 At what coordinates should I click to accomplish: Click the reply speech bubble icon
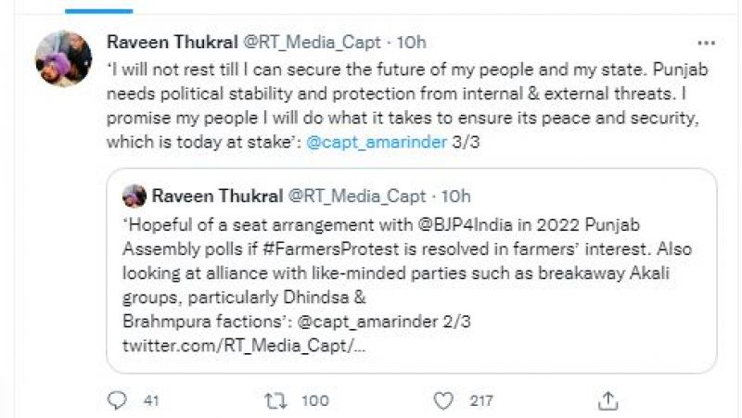coord(116,399)
